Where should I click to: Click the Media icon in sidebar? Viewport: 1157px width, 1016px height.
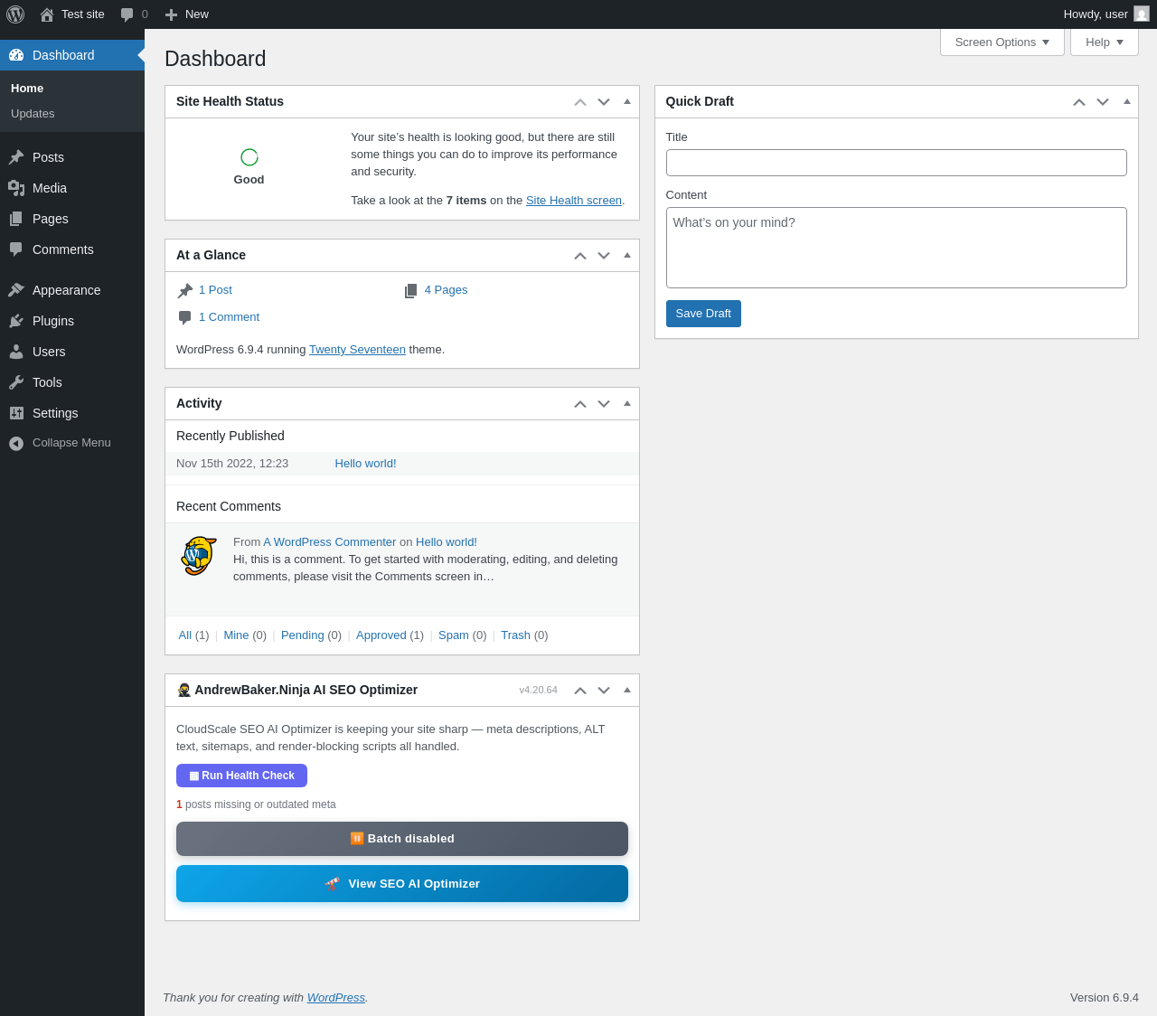point(16,188)
